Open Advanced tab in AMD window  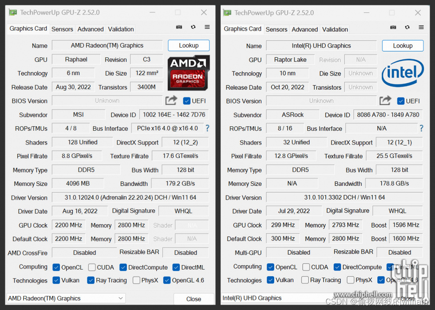91,29
